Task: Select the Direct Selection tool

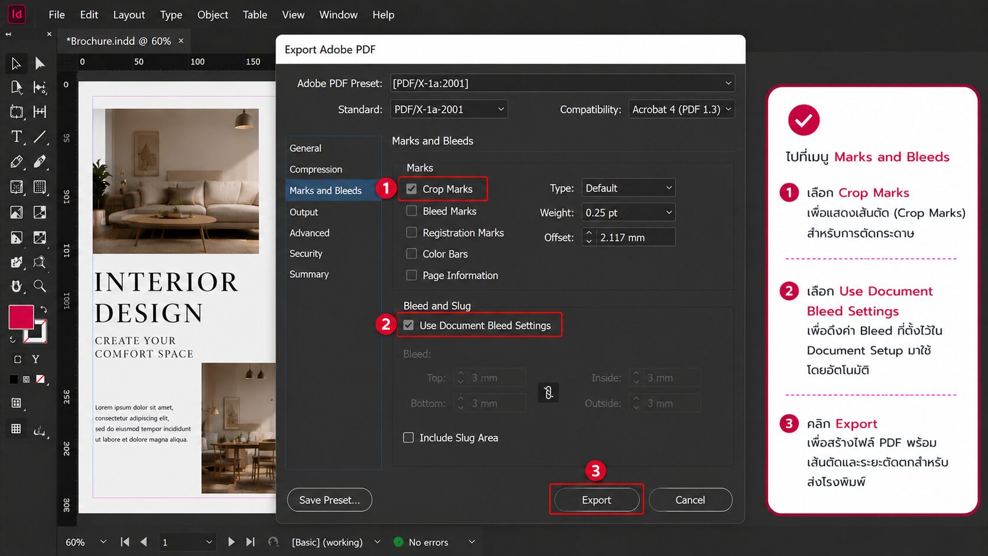Action: 40,63
